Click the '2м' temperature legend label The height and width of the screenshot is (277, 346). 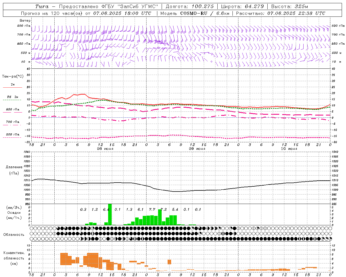click(x=13, y=84)
